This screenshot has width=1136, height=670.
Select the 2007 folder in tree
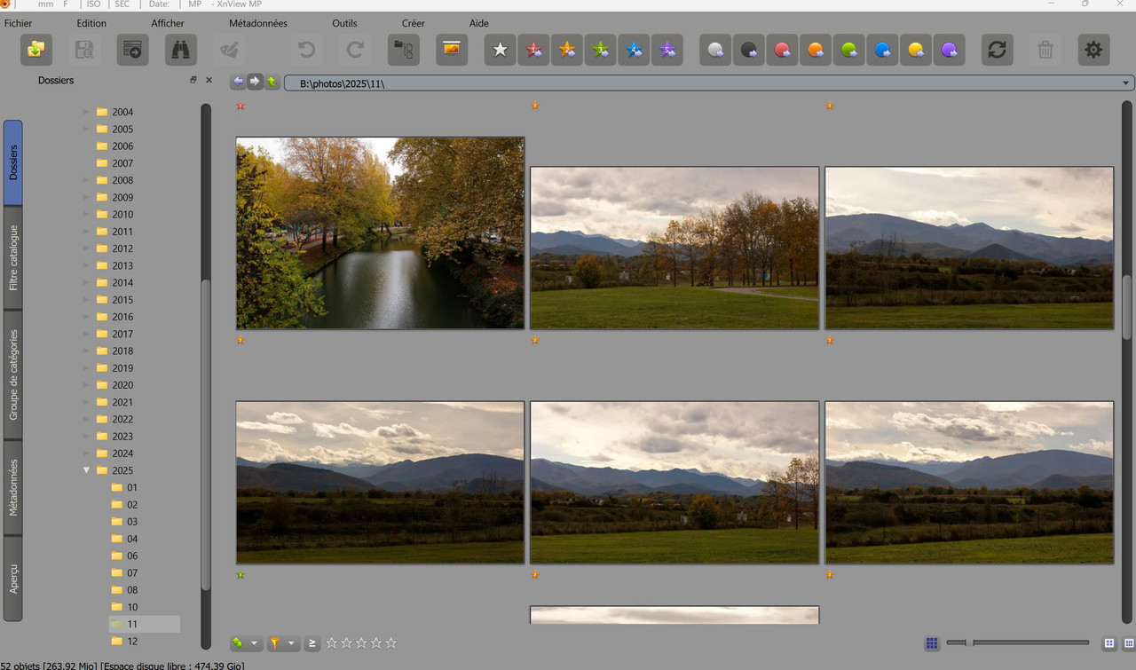122,163
